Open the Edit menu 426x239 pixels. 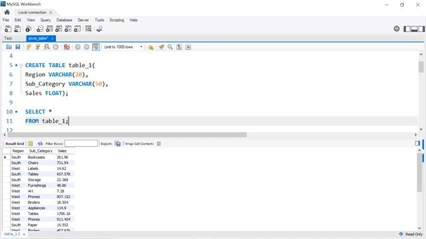point(18,20)
